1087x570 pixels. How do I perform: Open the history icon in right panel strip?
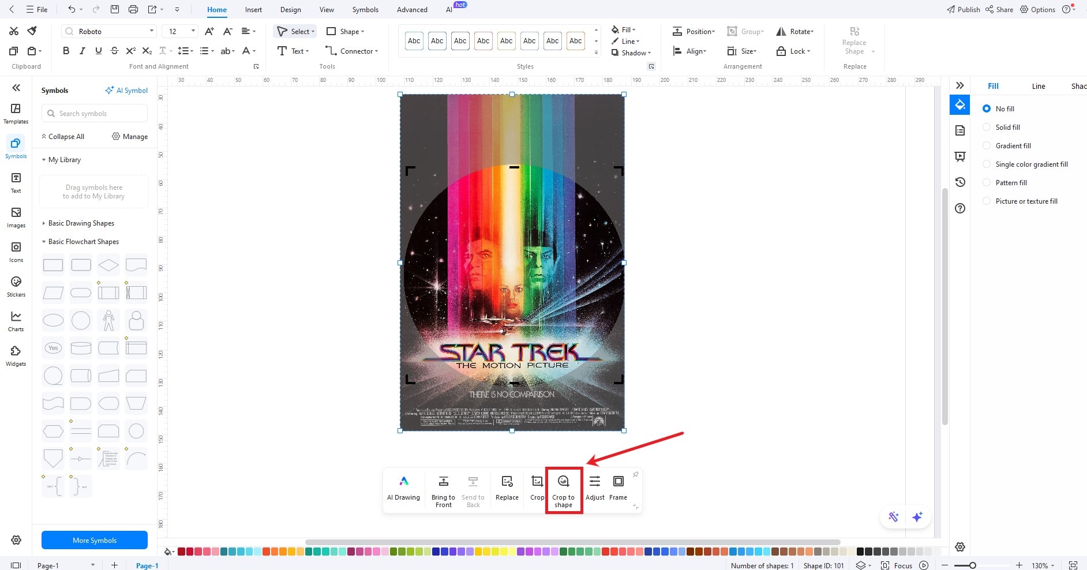tap(960, 182)
